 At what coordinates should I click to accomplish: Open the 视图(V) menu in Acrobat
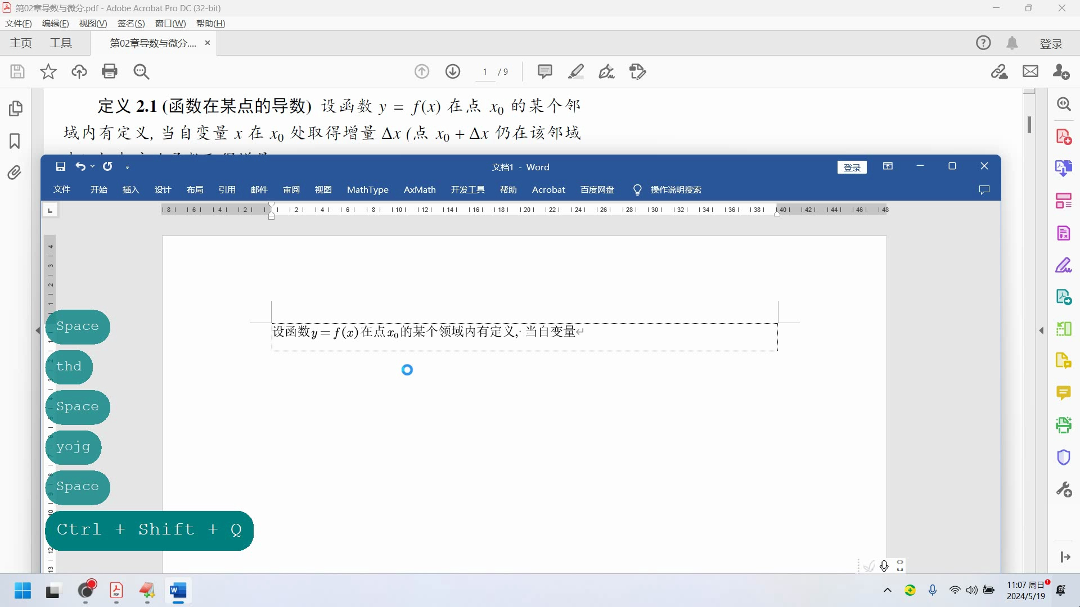coord(93,23)
